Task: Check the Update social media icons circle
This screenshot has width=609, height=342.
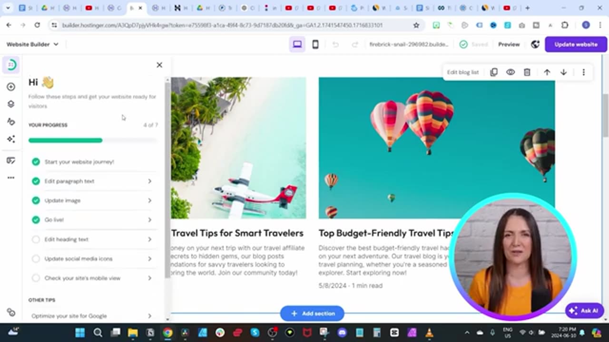Action: [x=36, y=259]
